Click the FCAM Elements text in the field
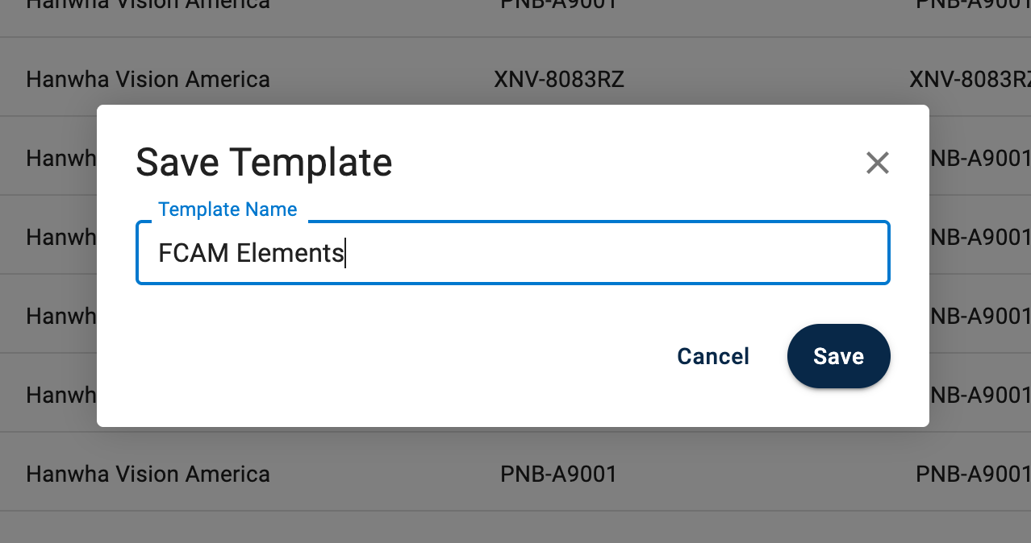This screenshot has width=1031, height=543. pos(251,253)
